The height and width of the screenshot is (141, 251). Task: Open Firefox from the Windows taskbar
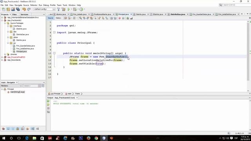click(88, 138)
